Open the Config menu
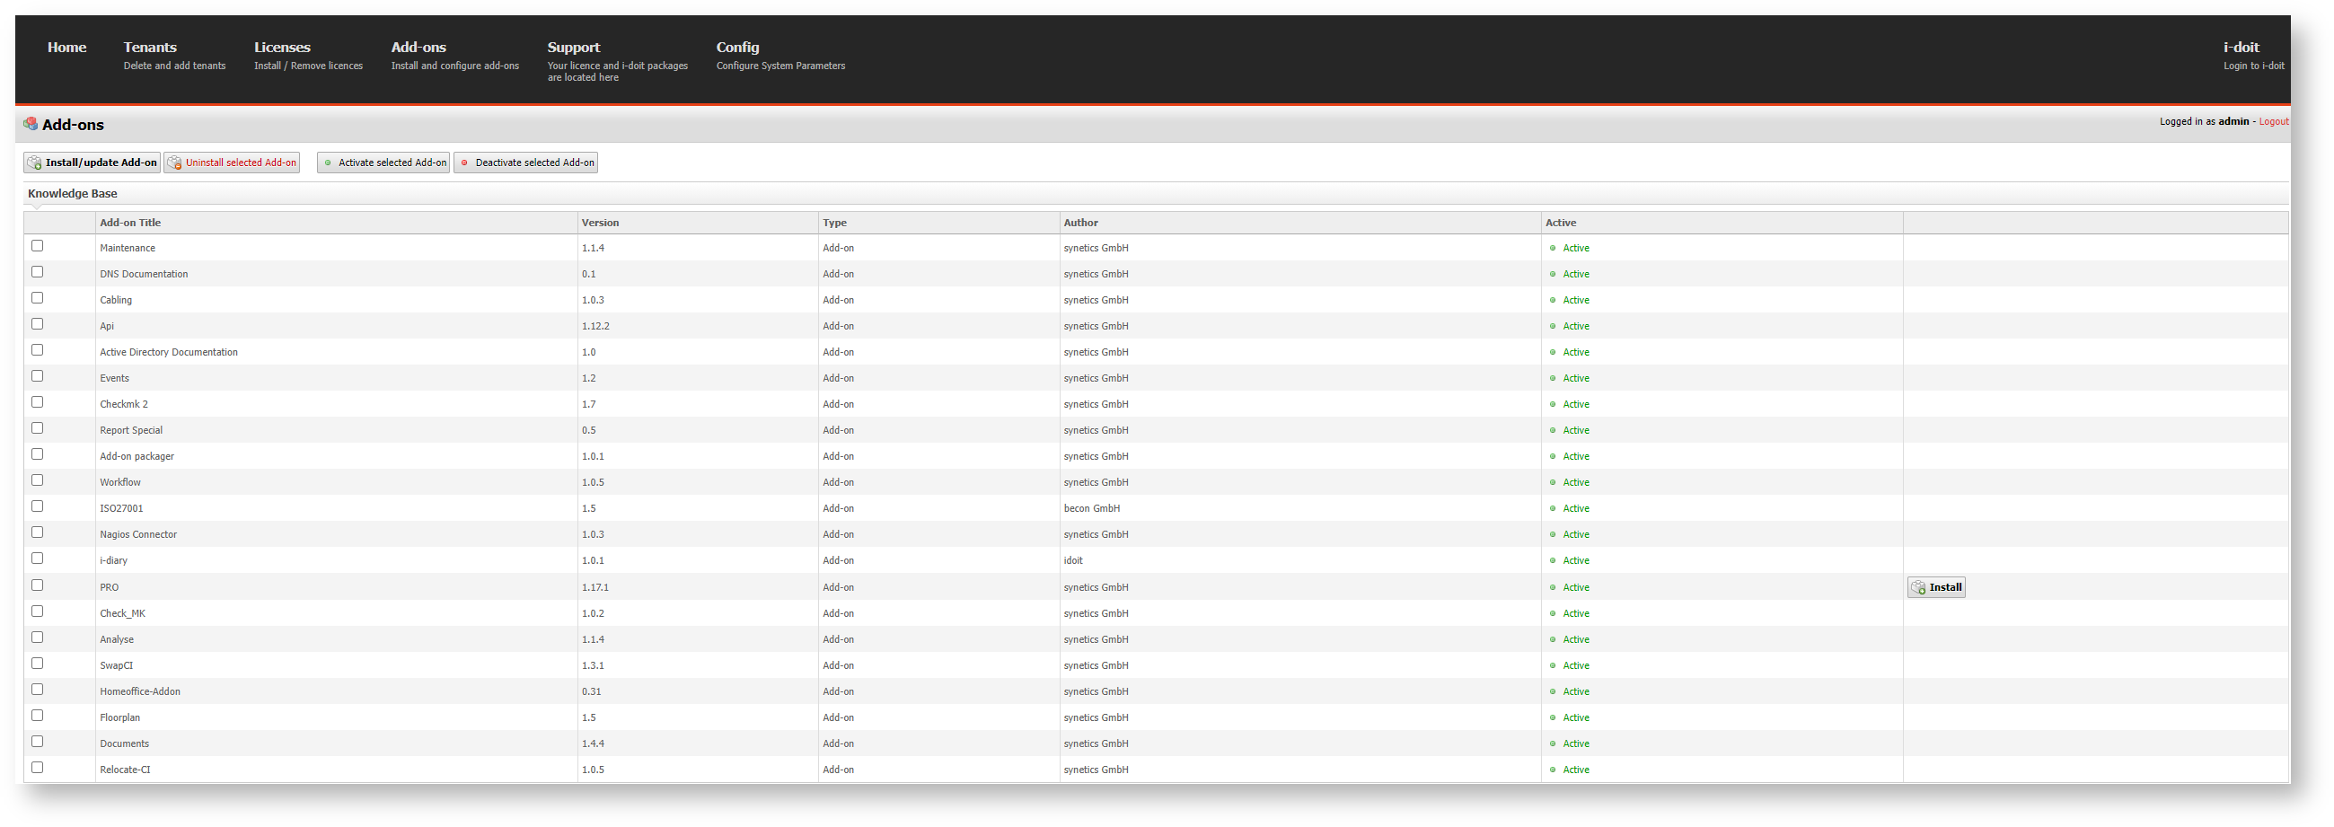 [x=780, y=56]
